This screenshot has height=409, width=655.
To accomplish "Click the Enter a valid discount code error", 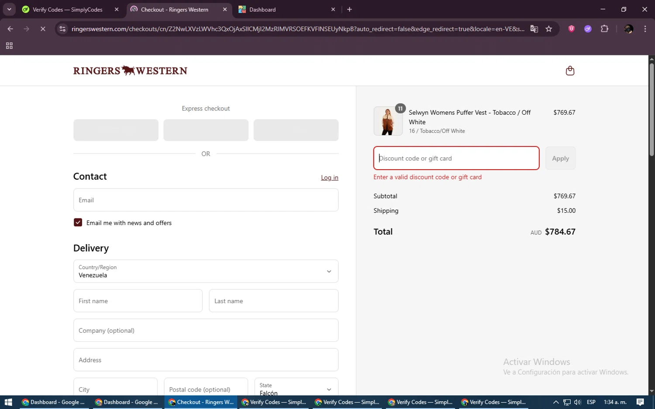I will coord(427,177).
